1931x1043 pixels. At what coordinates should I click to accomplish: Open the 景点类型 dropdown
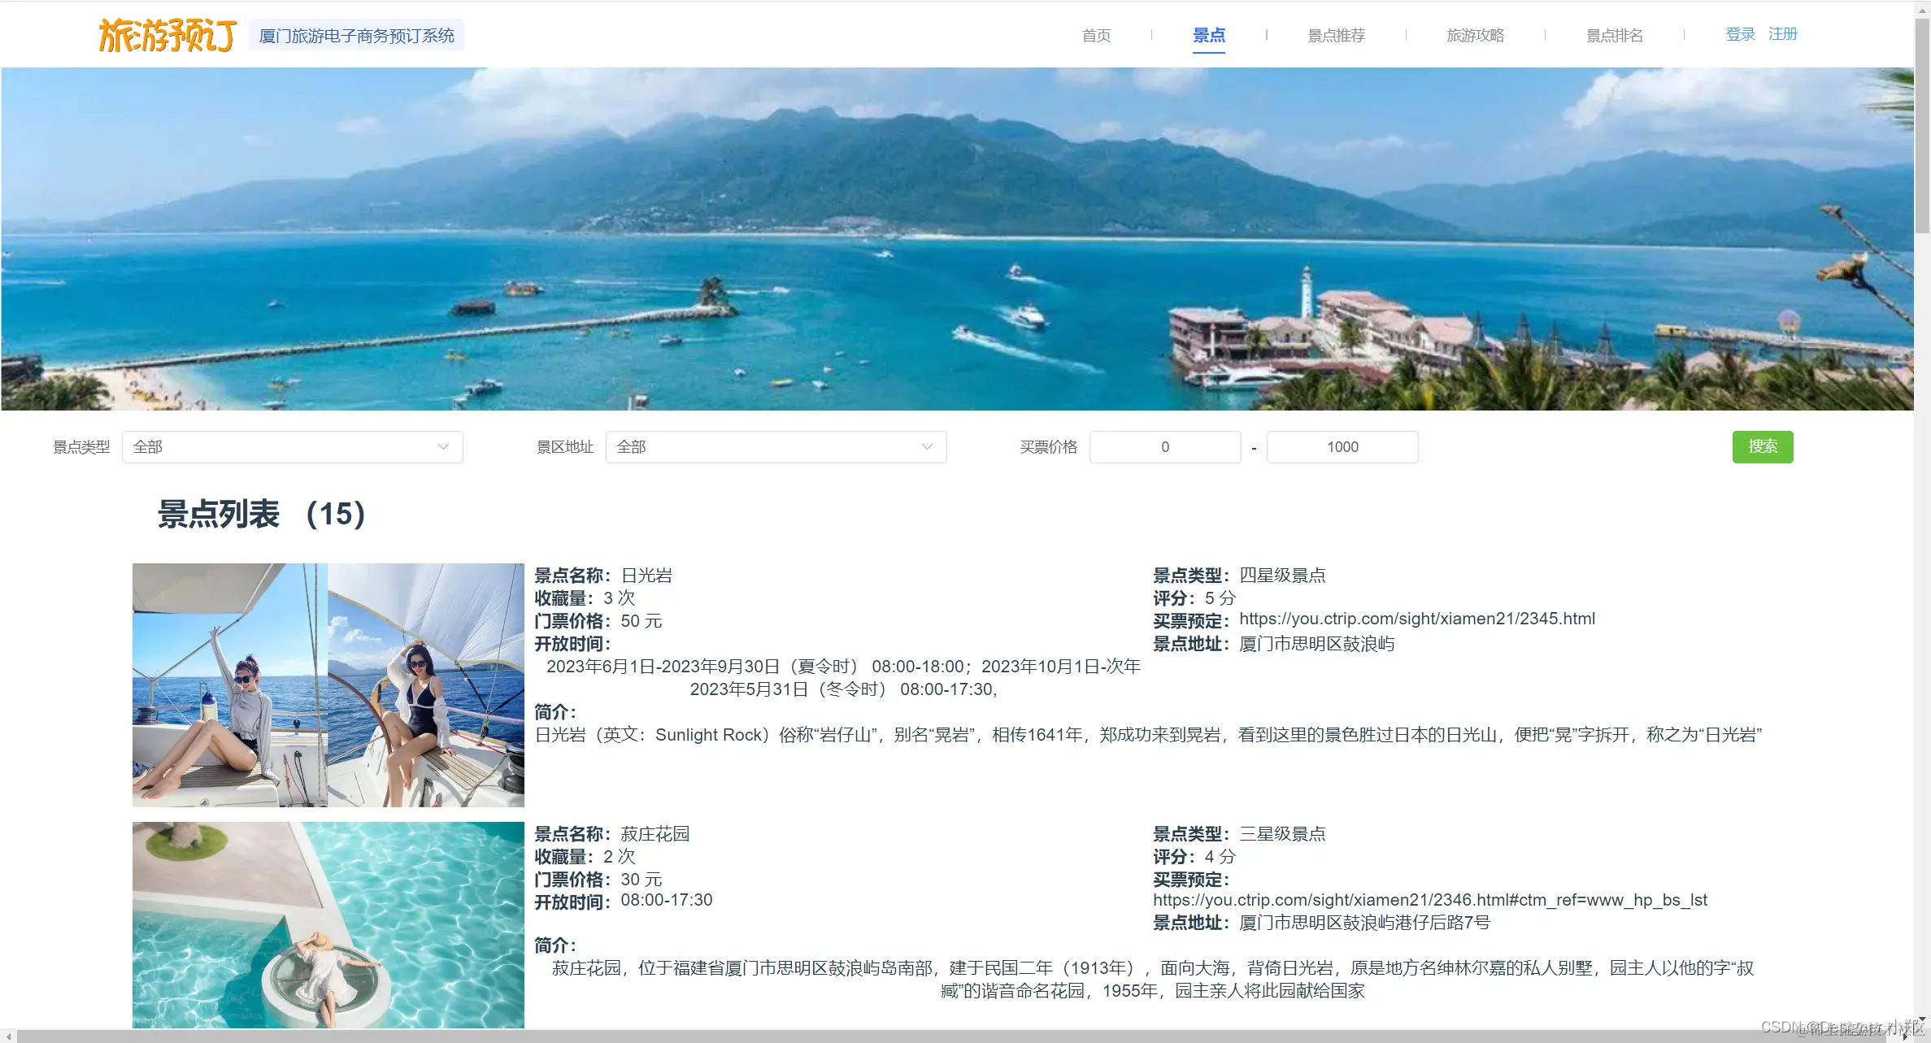point(291,446)
